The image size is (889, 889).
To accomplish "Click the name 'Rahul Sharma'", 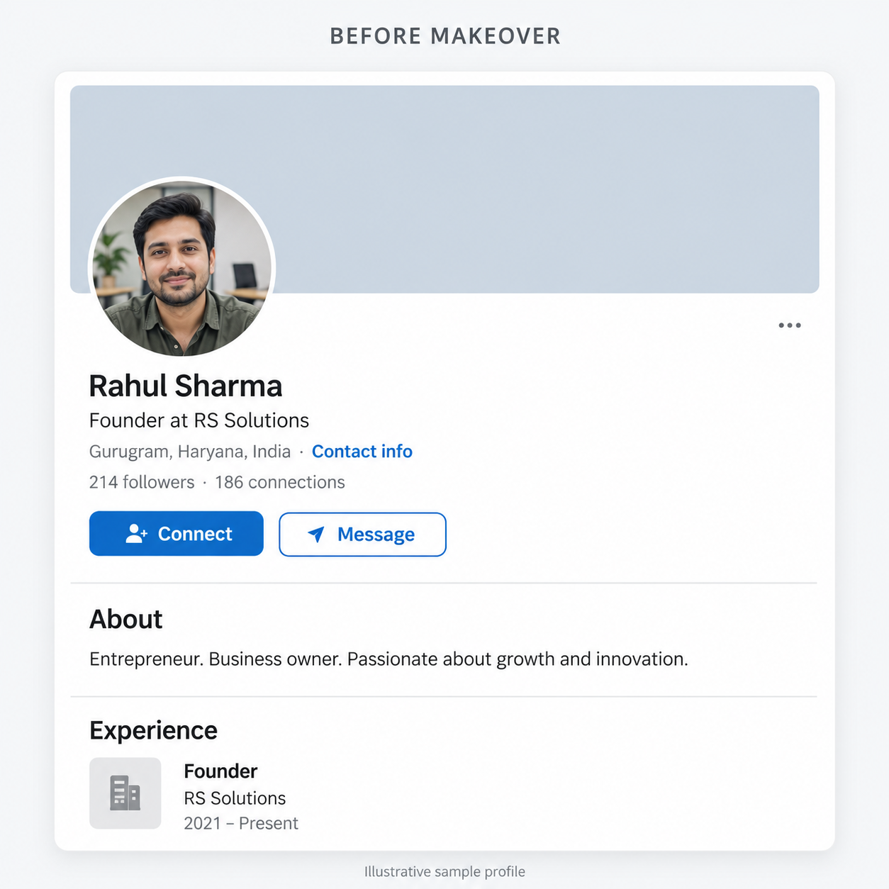I will [186, 386].
